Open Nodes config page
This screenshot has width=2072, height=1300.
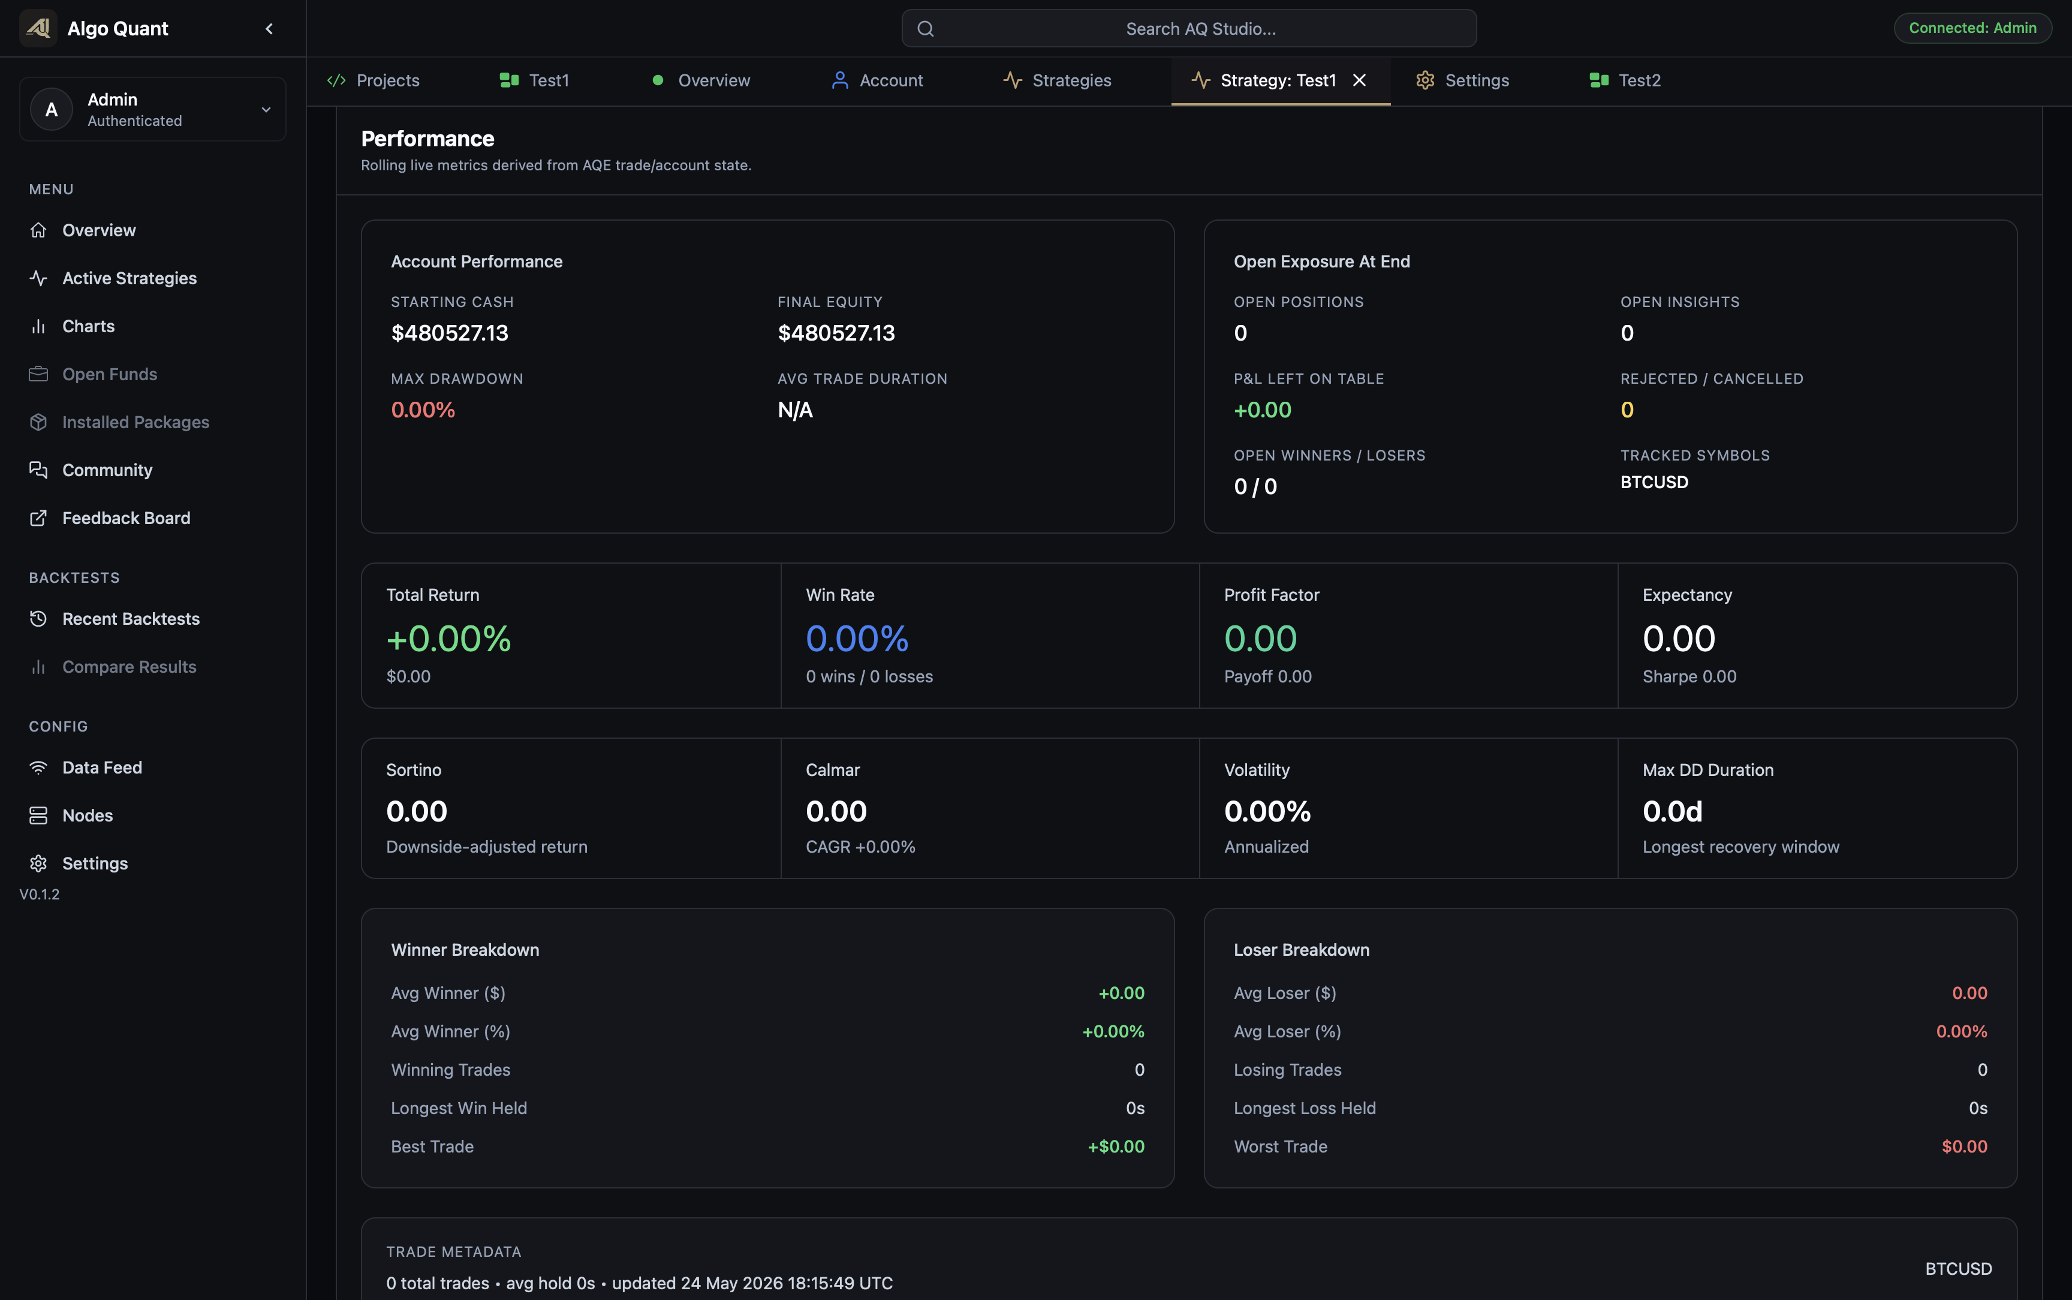pos(88,815)
